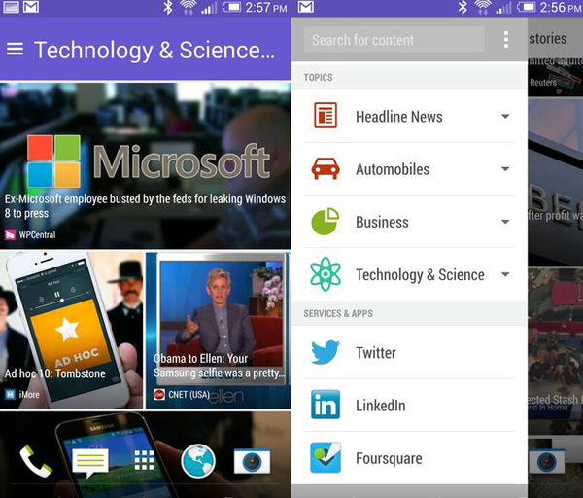Tap the Bluetooth icon in right status bar
Image resolution: width=583 pixels, height=498 pixels.
pyautogui.click(x=463, y=7)
